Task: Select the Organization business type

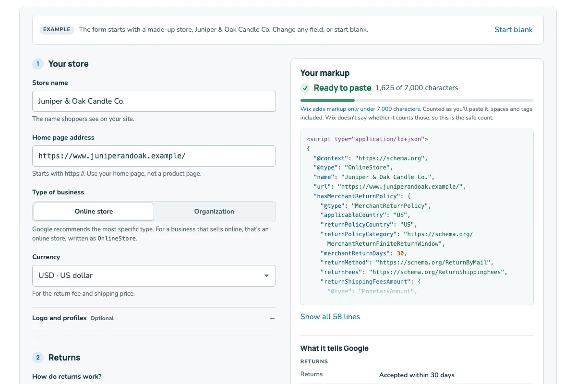Action: (214, 212)
